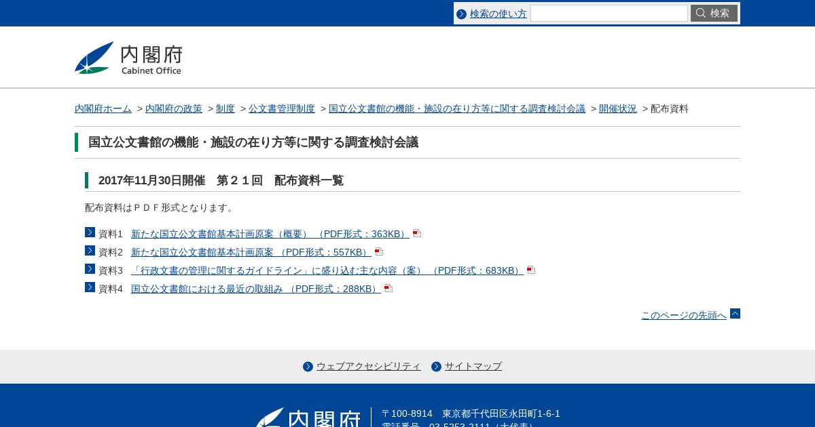Click the main page heading 国立公文書館の機能・施設の在り方等に関する調査検討会議
Screen dimensions: 815x427
click(x=253, y=142)
